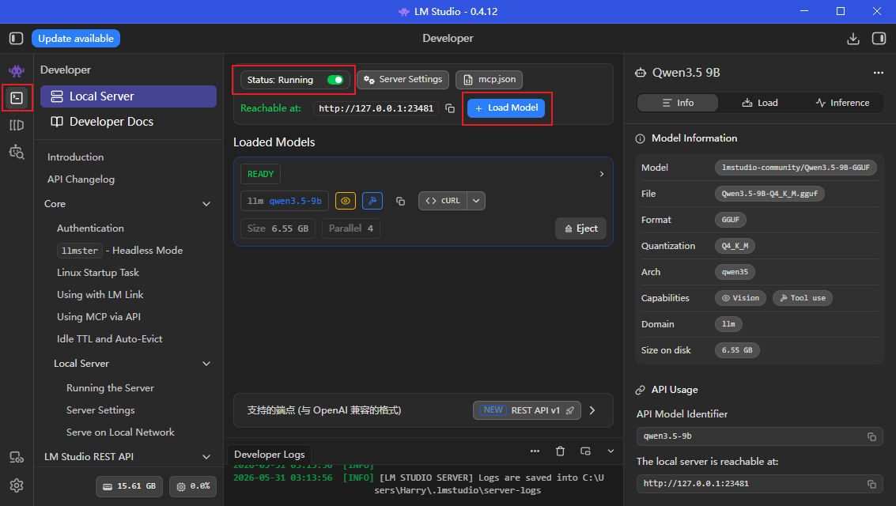Click the lmstudio-community/Qwen3.5-9B-GGUF model tag
Screen dimensions: 896x506
coord(796,168)
